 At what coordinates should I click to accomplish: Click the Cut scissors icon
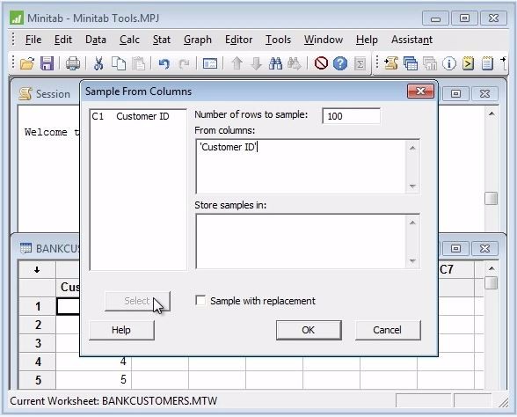pos(98,63)
